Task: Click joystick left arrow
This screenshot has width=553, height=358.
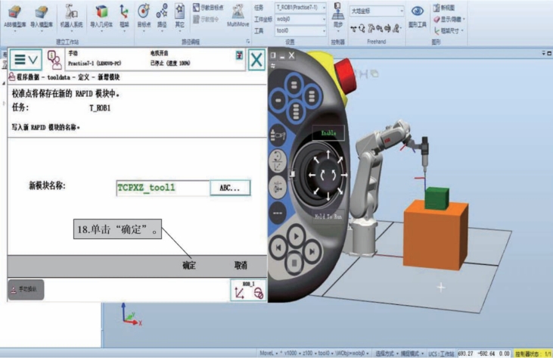Action: 312,175
